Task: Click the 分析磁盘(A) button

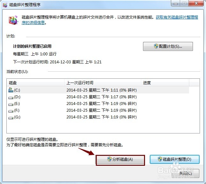Action: 120,159
